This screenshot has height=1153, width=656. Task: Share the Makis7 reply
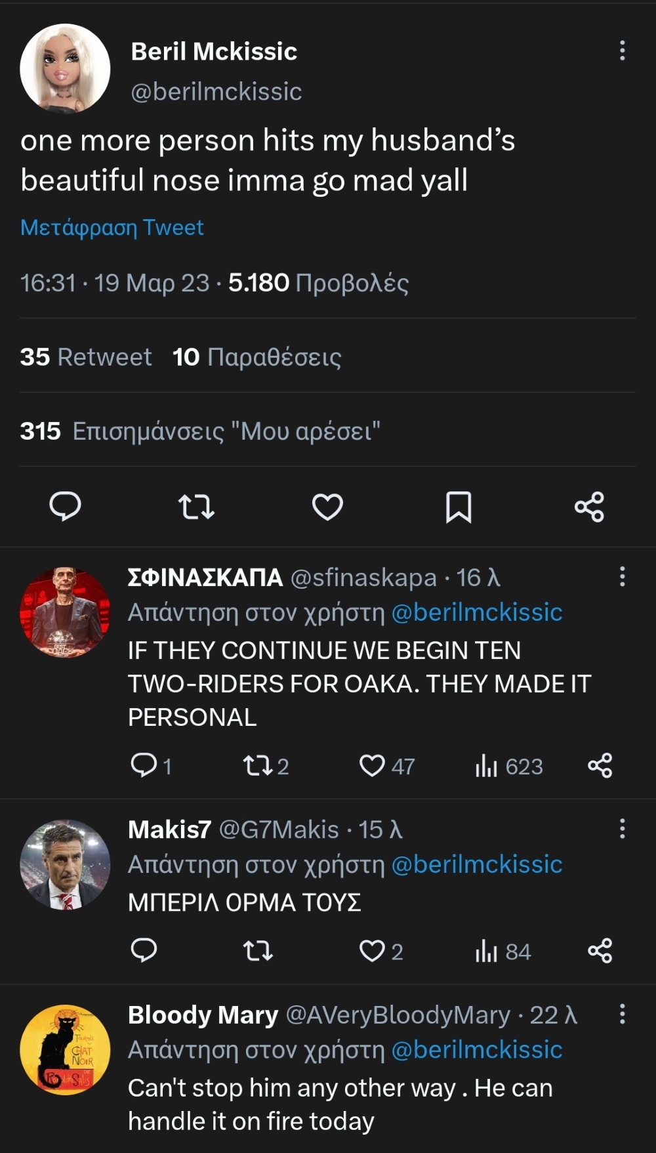(600, 951)
